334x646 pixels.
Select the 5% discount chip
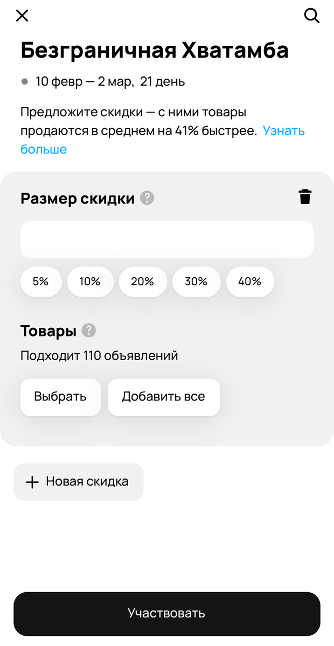[41, 282]
